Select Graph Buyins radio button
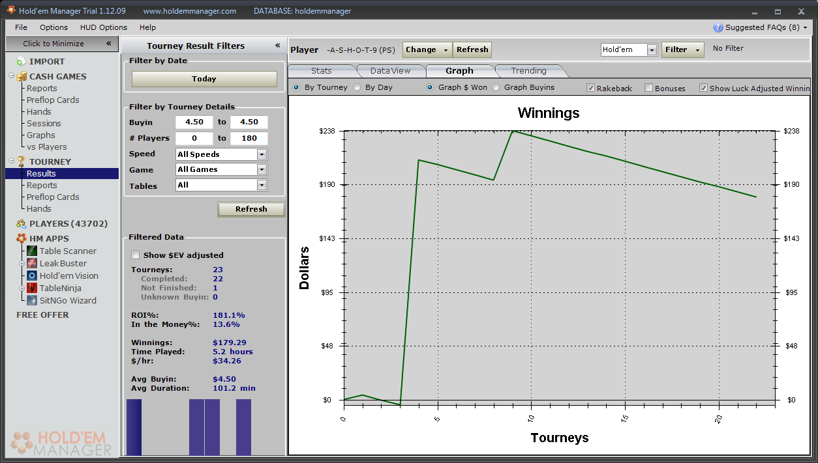This screenshot has width=818, height=463. (496, 87)
